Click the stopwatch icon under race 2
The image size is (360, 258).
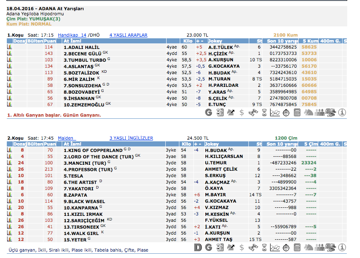[x=286, y=247]
